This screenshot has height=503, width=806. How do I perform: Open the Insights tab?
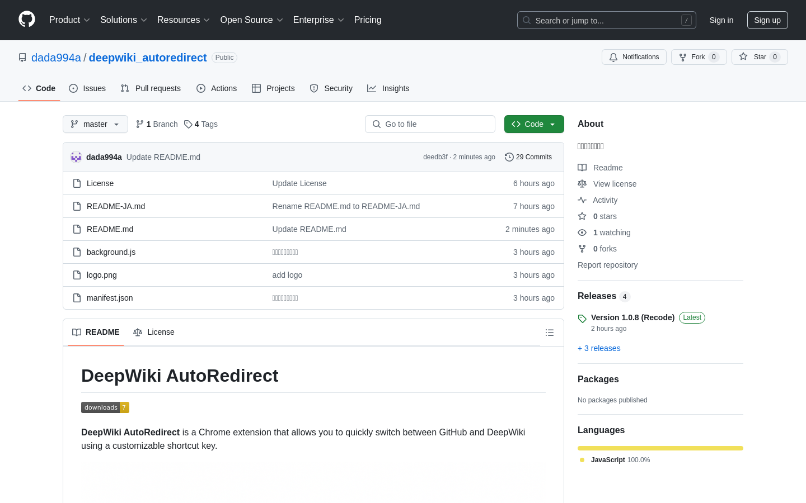coord(388,88)
